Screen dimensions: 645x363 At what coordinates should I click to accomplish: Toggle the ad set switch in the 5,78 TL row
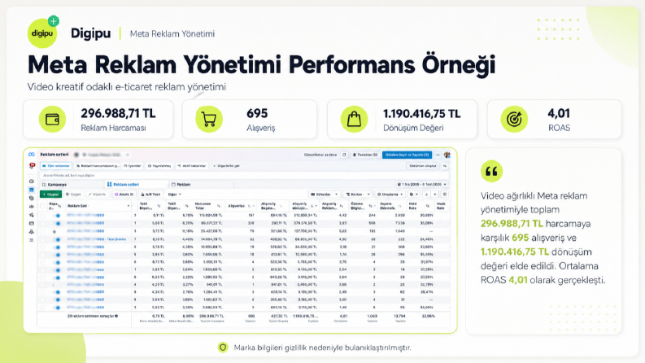[57, 247]
